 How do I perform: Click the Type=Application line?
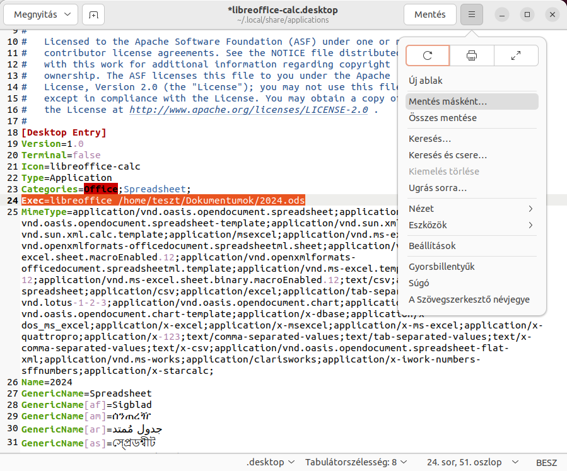click(66, 178)
